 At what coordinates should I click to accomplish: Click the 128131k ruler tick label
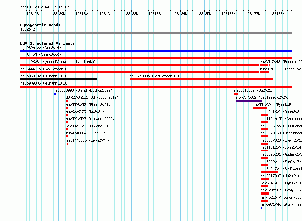coord(107,14)
